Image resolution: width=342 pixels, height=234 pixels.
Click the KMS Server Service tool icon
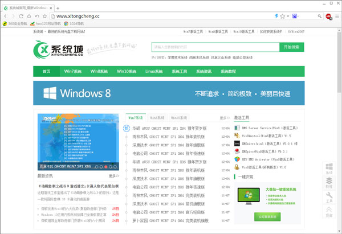click(237, 128)
